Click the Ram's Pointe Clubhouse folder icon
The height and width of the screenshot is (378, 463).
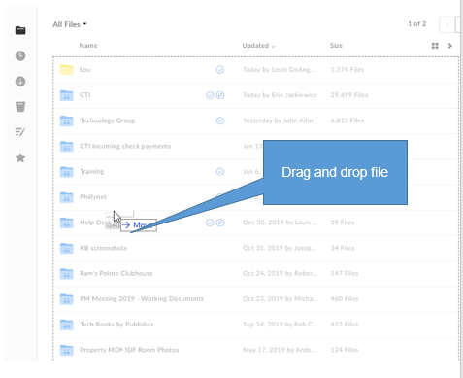(x=67, y=273)
